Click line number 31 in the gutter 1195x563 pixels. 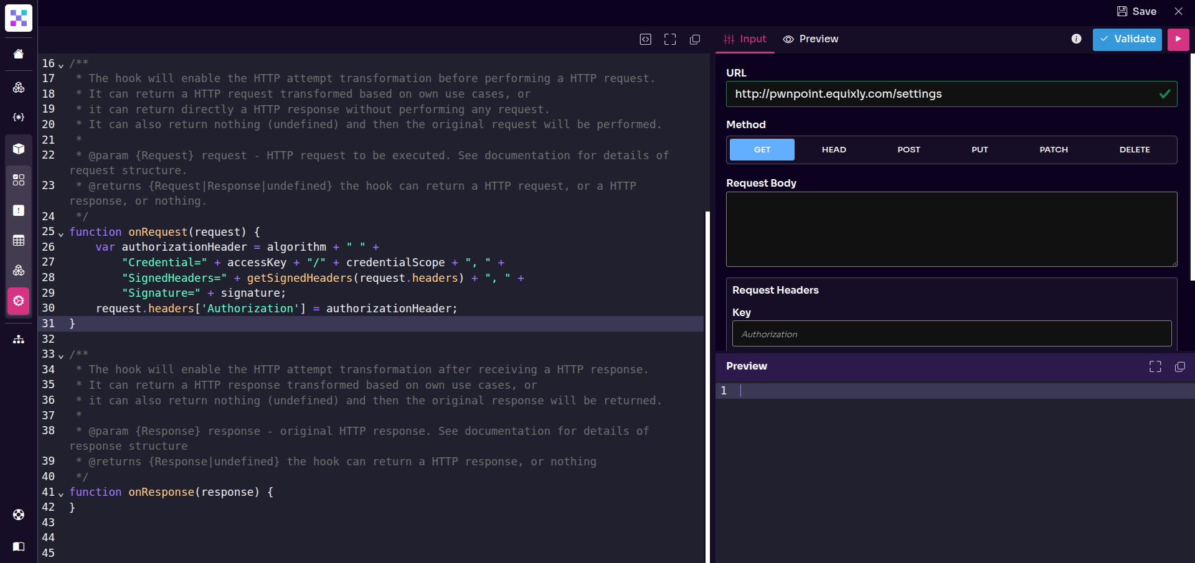point(49,323)
